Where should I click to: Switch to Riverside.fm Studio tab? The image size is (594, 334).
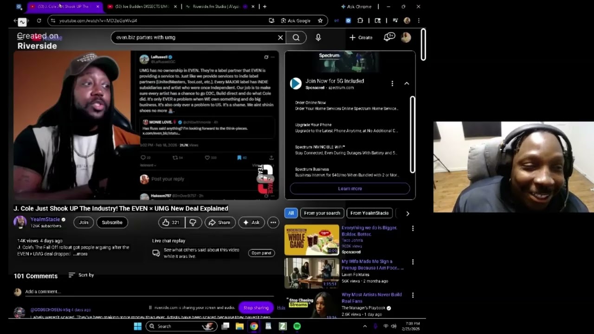(220, 6)
